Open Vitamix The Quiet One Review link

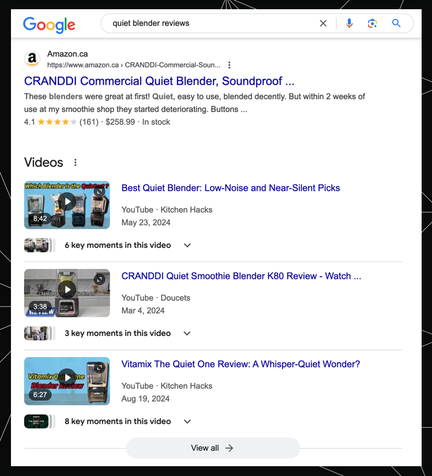click(241, 364)
